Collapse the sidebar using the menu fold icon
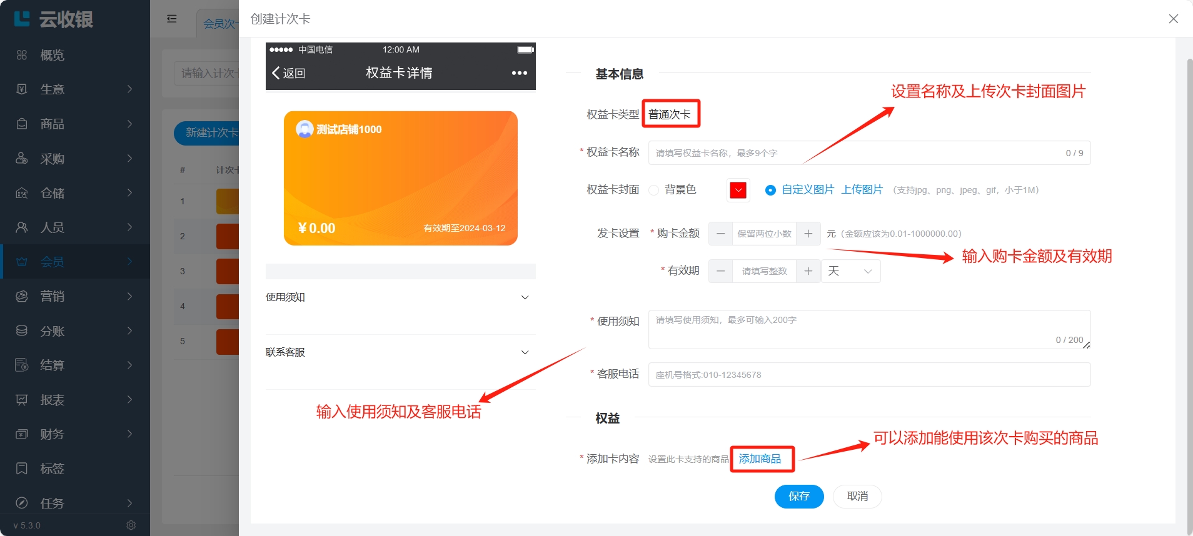The height and width of the screenshot is (536, 1193). (172, 19)
